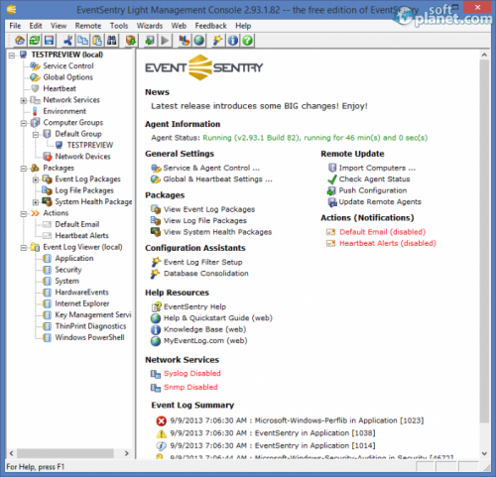Screen dimensions: 496x477
Task: Click Update Remote Agents link
Action: [x=380, y=202]
